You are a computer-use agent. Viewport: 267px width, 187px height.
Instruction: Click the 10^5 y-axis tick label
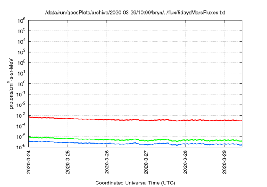point(21,31)
